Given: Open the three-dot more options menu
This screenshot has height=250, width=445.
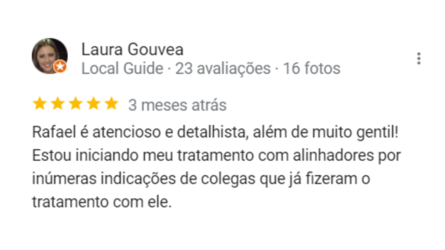Looking at the screenshot, I should click(418, 58).
